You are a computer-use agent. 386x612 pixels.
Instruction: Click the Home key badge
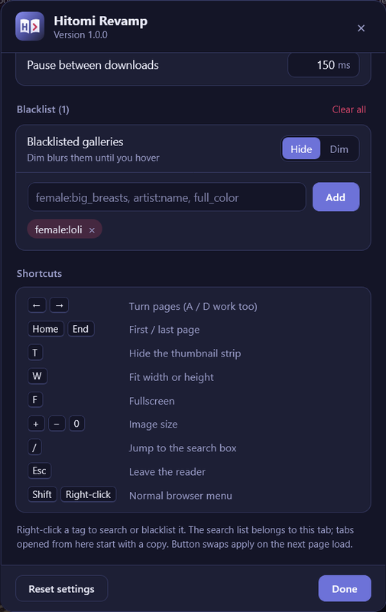click(x=46, y=329)
